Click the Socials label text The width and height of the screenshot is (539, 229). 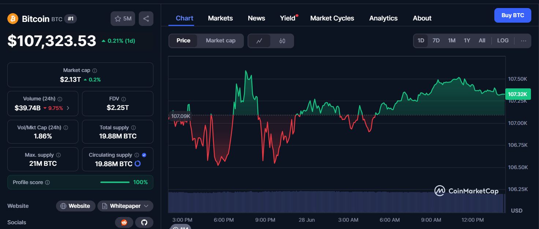click(x=17, y=222)
